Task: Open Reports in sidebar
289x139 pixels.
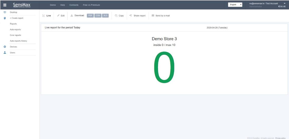Action: 13,24
